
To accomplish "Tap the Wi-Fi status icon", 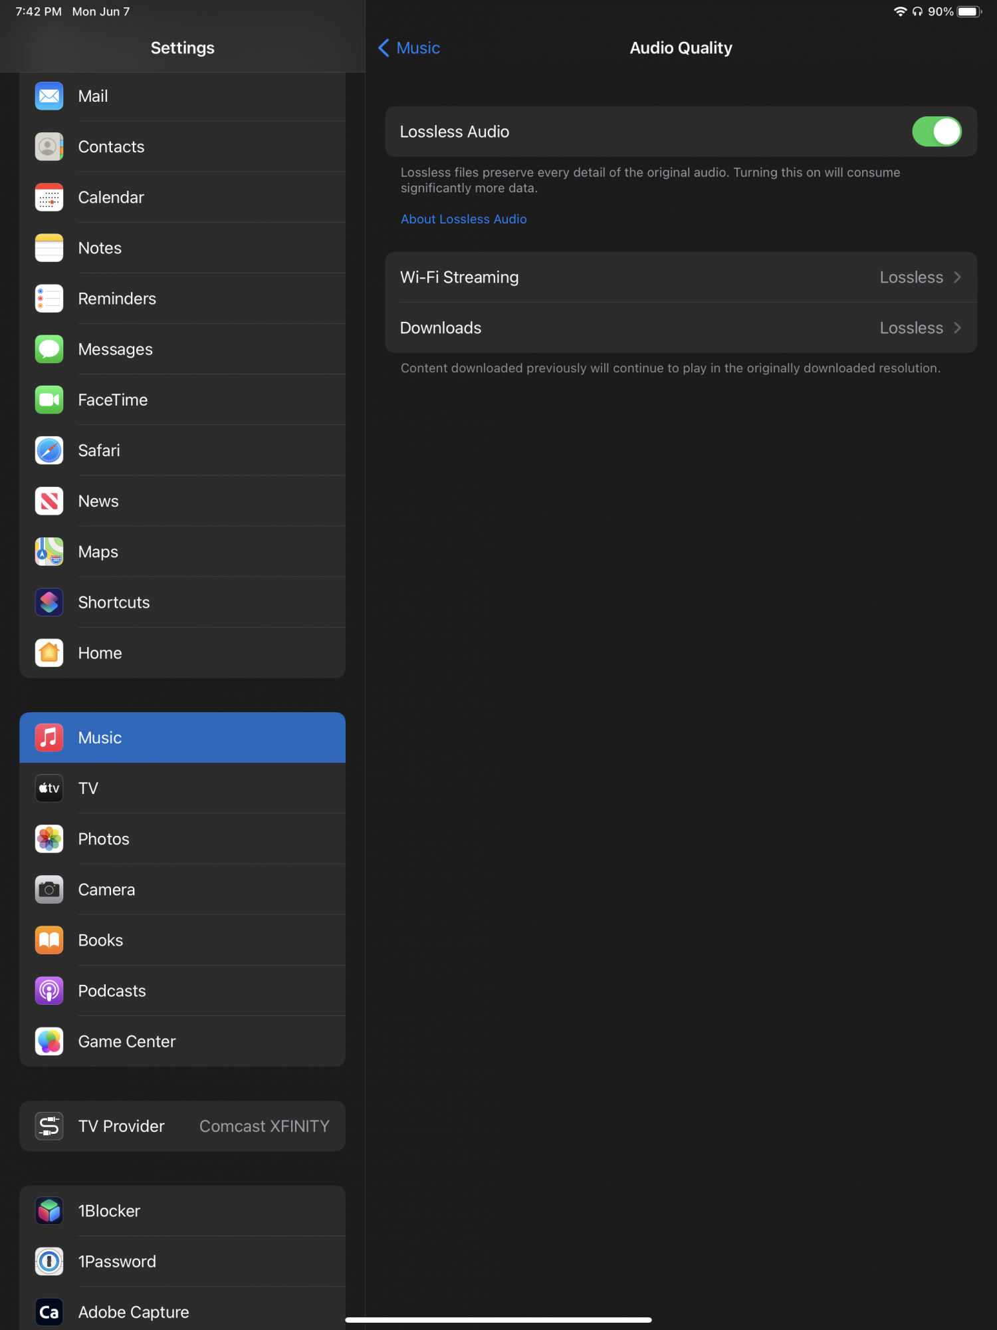I will coord(901,11).
